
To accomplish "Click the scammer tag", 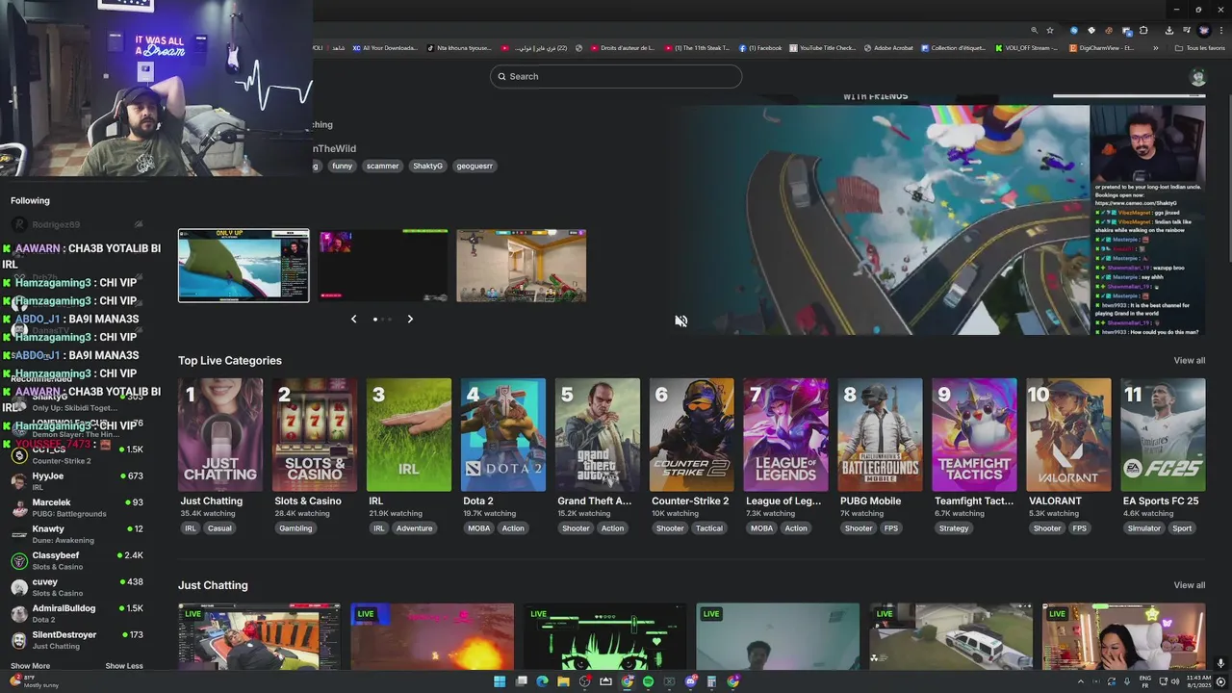I will tap(382, 166).
